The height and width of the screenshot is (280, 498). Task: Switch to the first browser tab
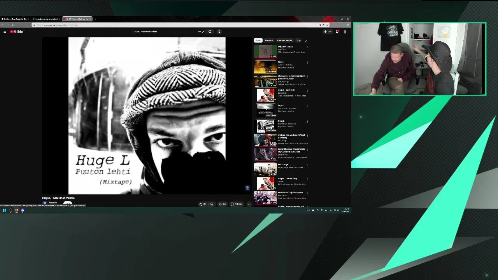pyautogui.click(x=15, y=19)
